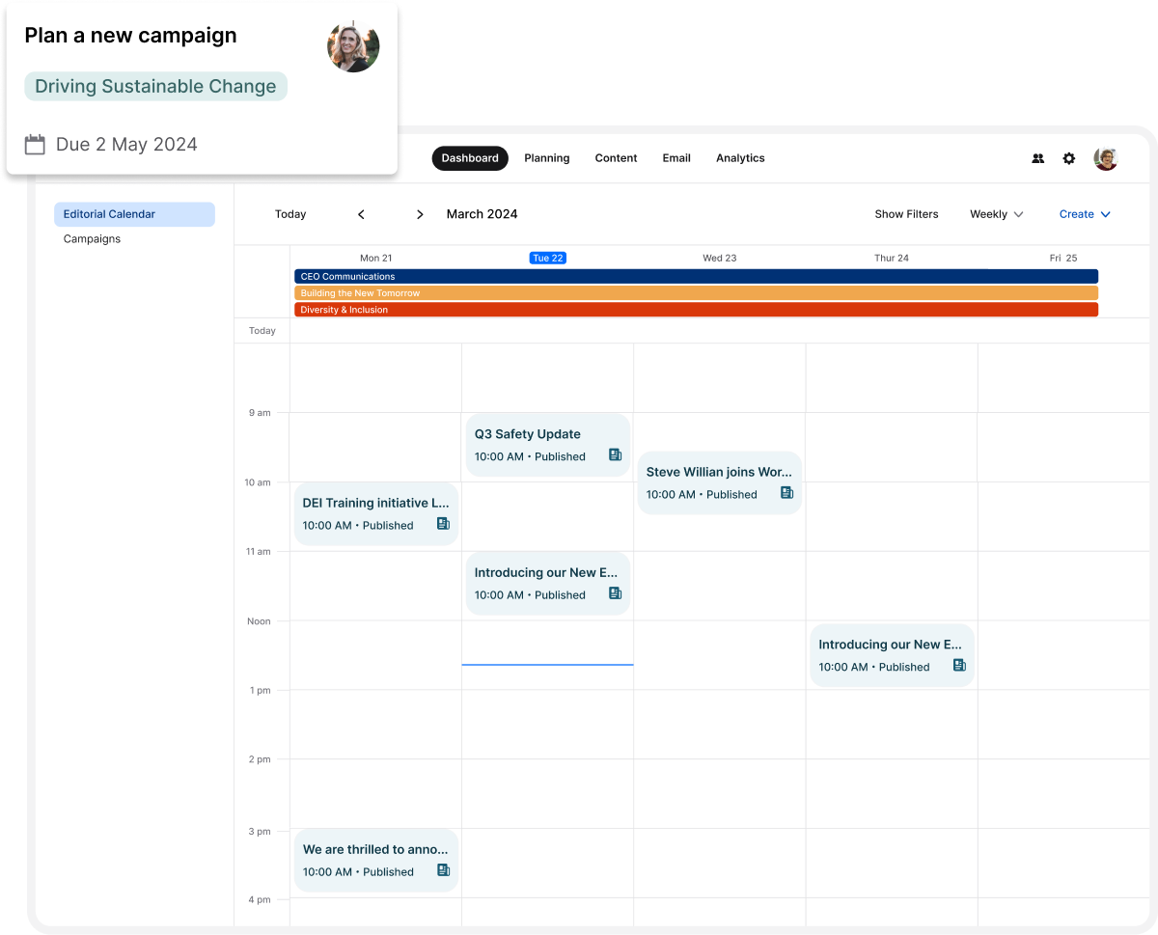Click the document icon on 'We are thrilled' post
This screenshot has height=935, width=1158.
[443, 869]
